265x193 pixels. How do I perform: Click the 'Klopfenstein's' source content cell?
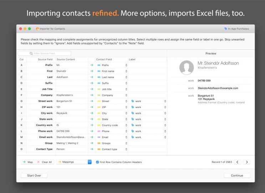pyautogui.click(x=65, y=95)
